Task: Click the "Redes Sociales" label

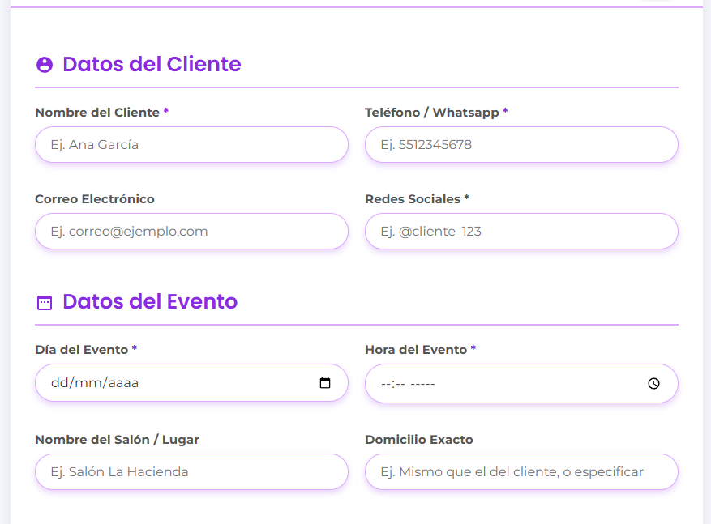Action: click(412, 199)
